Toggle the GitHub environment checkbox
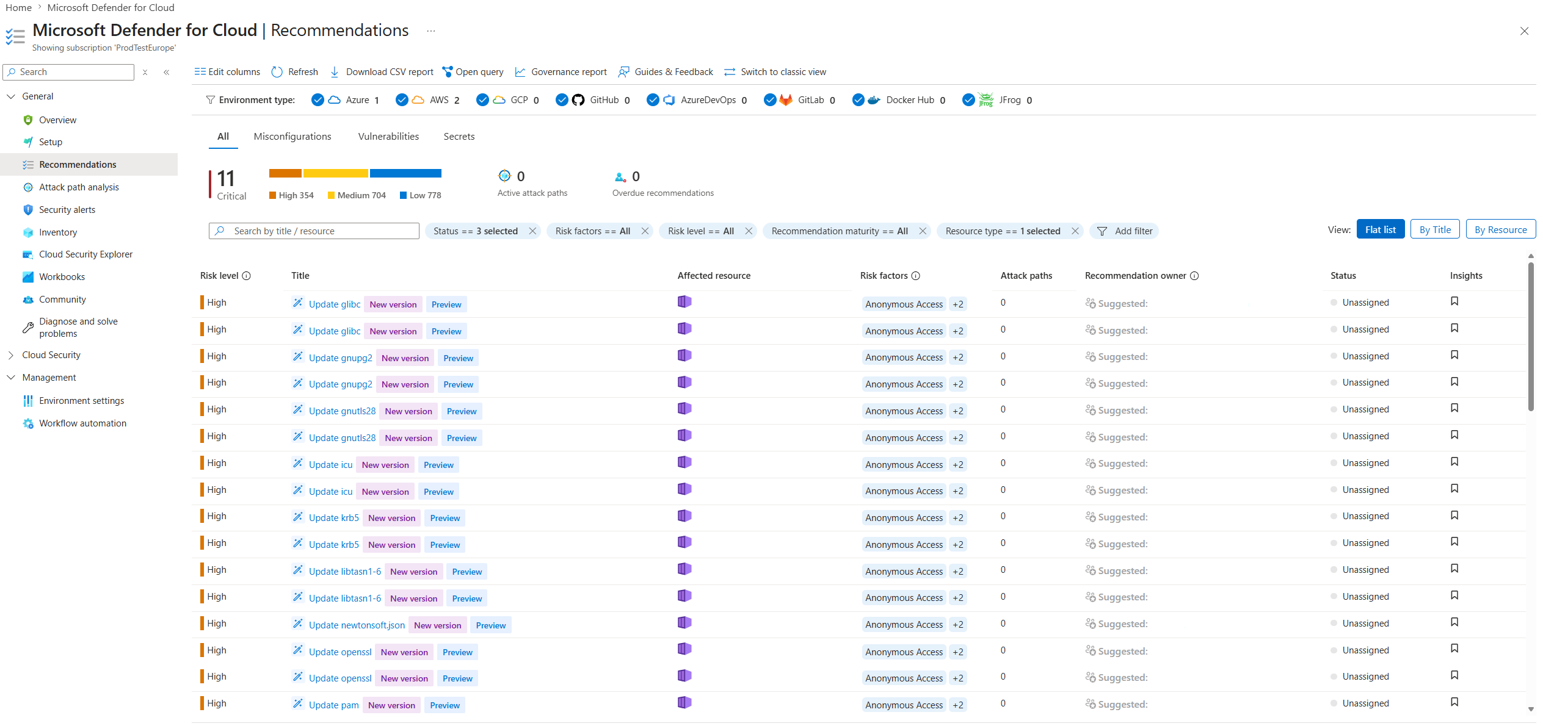Image resolution: width=1543 pixels, height=726 pixels. coord(562,100)
